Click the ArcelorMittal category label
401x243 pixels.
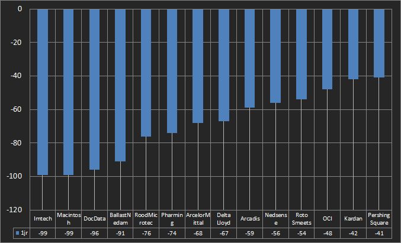198,219
